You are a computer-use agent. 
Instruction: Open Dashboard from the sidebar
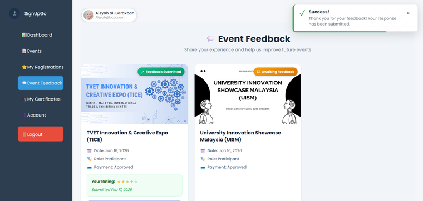(41, 35)
